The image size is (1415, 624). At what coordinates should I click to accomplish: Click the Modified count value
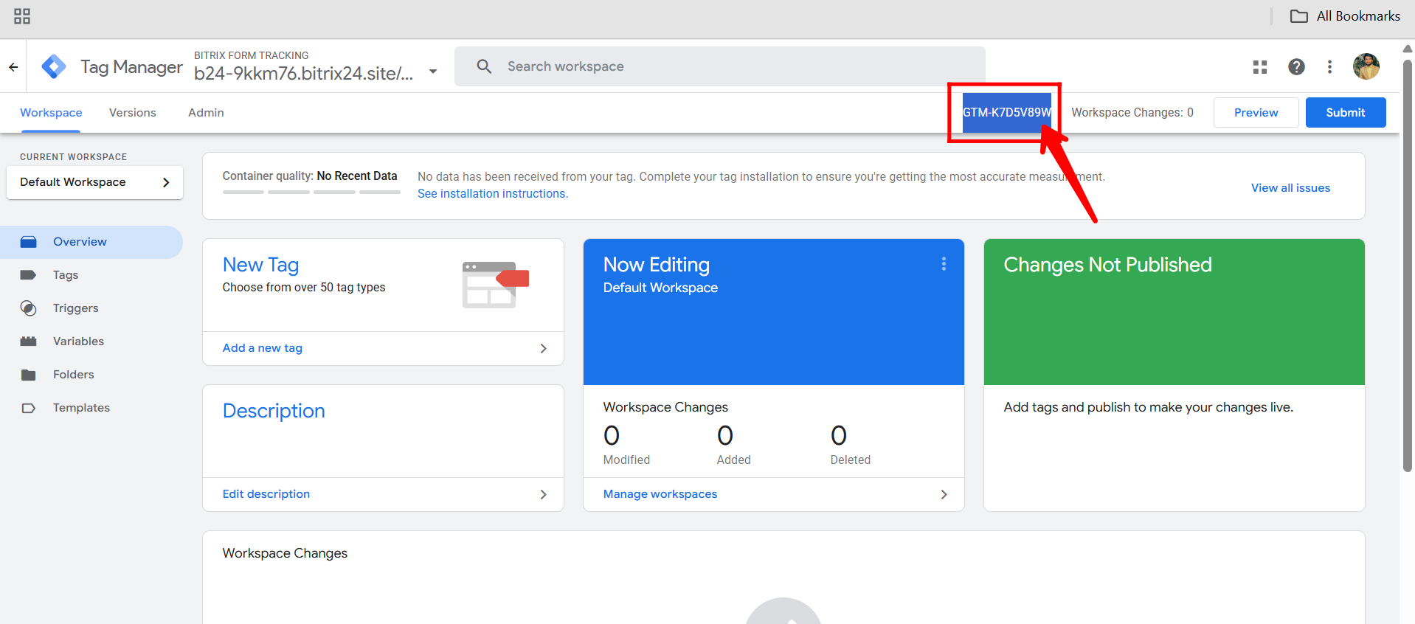tap(612, 436)
